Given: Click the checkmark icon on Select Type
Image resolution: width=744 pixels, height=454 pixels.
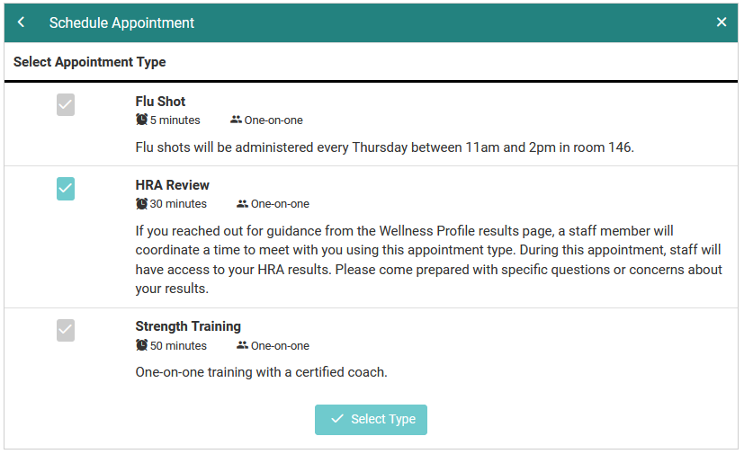Looking at the screenshot, I should 337,419.
